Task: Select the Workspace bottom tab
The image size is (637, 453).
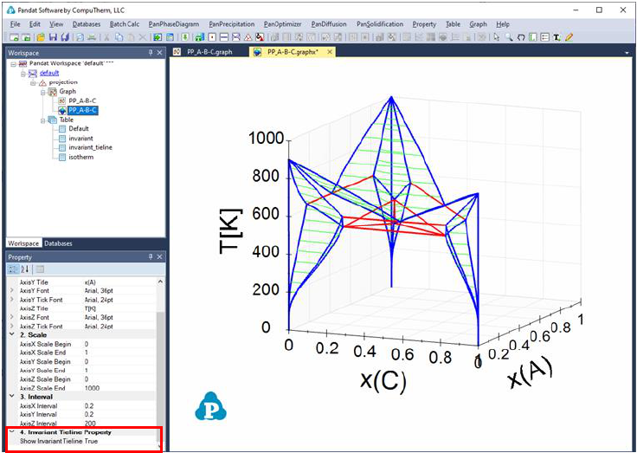Action: click(x=23, y=243)
